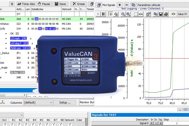Viewport: 189px width, 126px height.
Task: Select the message row with ArbID 323
Action: pos(47,24)
